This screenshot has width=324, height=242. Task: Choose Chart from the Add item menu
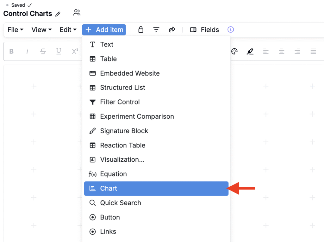156,189
